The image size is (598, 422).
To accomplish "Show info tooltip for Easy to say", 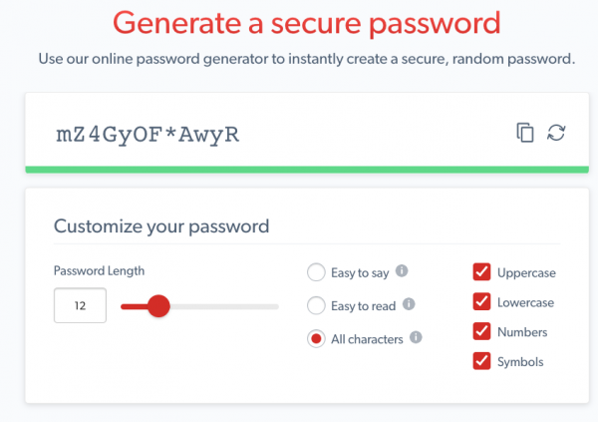I will click(402, 271).
